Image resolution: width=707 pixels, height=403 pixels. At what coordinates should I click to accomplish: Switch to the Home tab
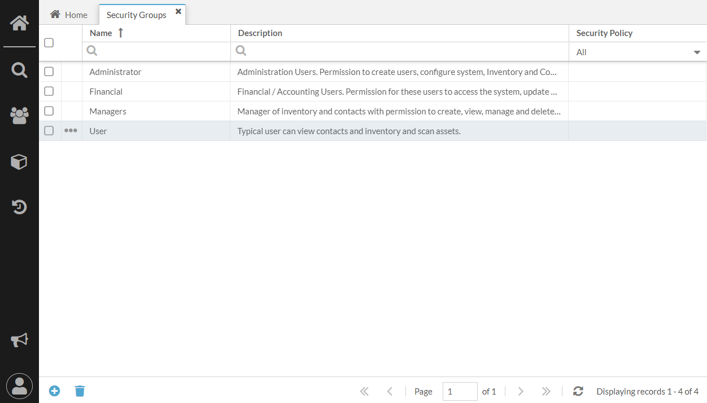click(x=69, y=15)
